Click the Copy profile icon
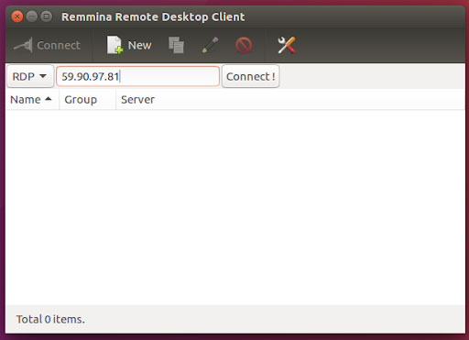This screenshot has height=340, width=469. tap(176, 46)
